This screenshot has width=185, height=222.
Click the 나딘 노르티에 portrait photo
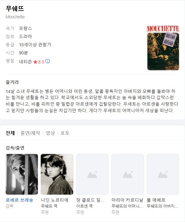(x=57, y=174)
